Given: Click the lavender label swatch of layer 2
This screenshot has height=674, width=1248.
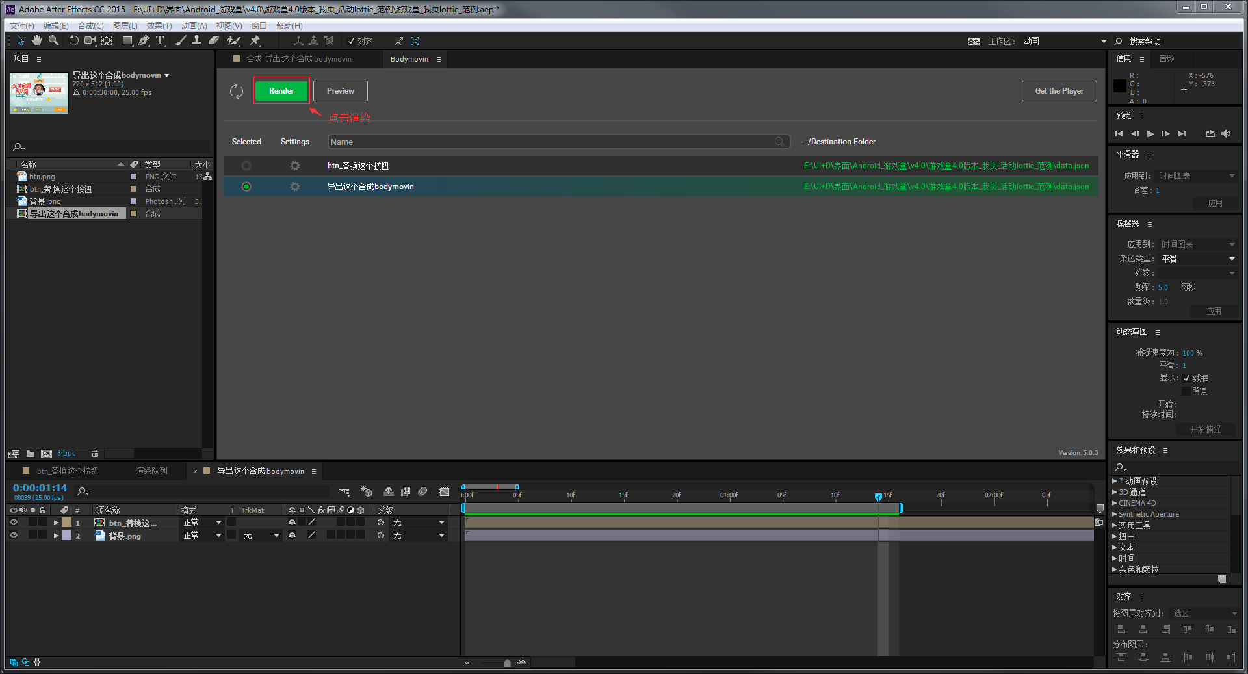Looking at the screenshot, I should pos(67,536).
